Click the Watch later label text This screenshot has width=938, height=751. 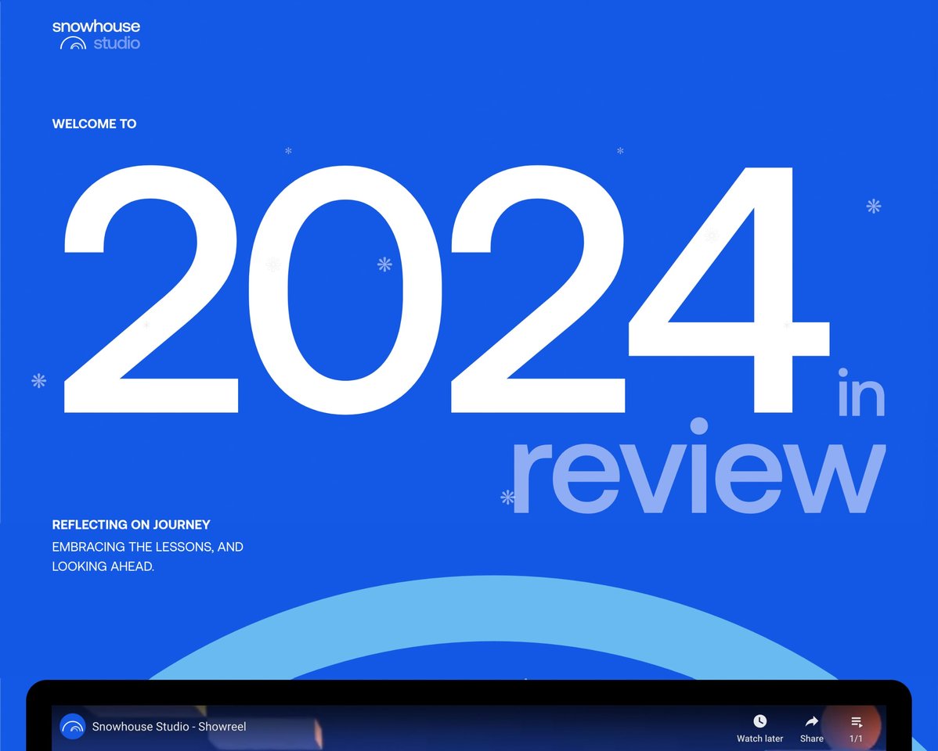tap(759, 738)
